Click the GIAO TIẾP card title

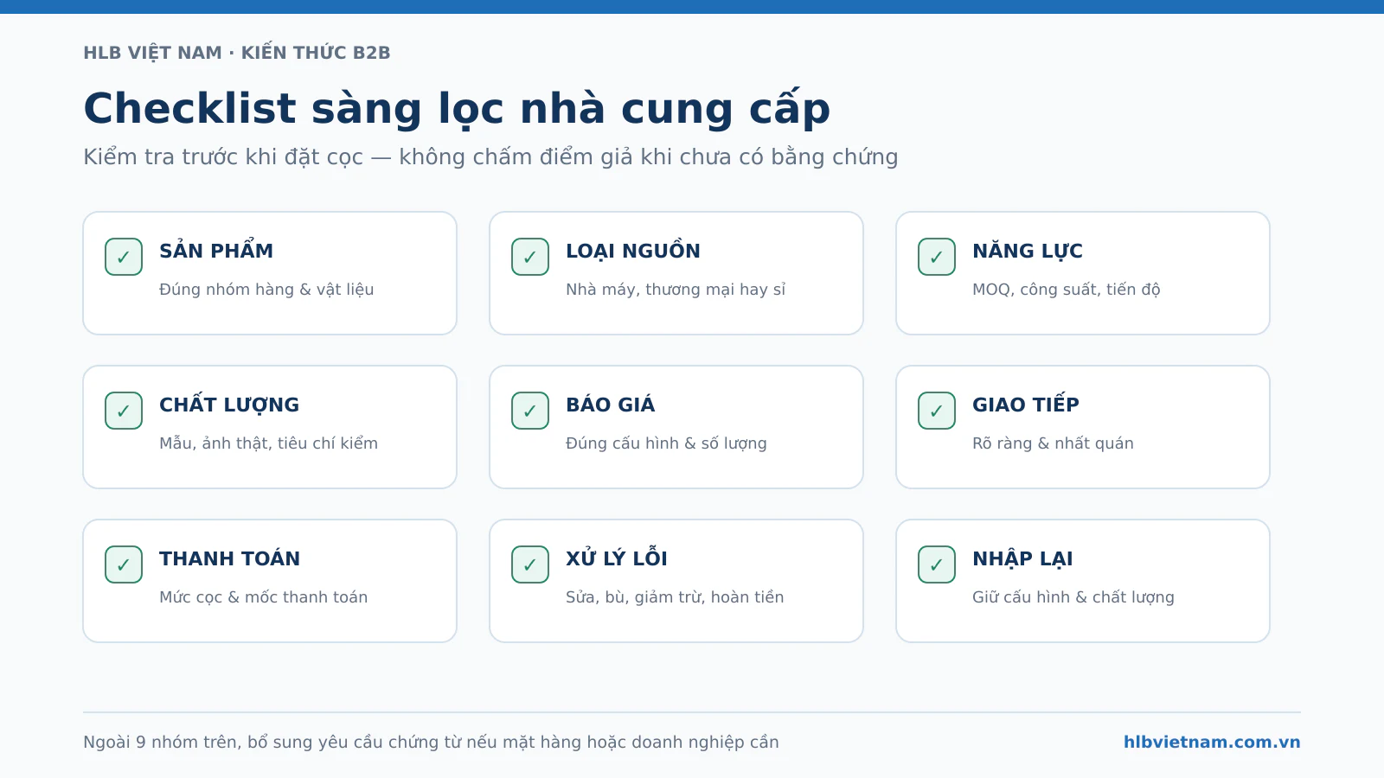pos(1026,405)
